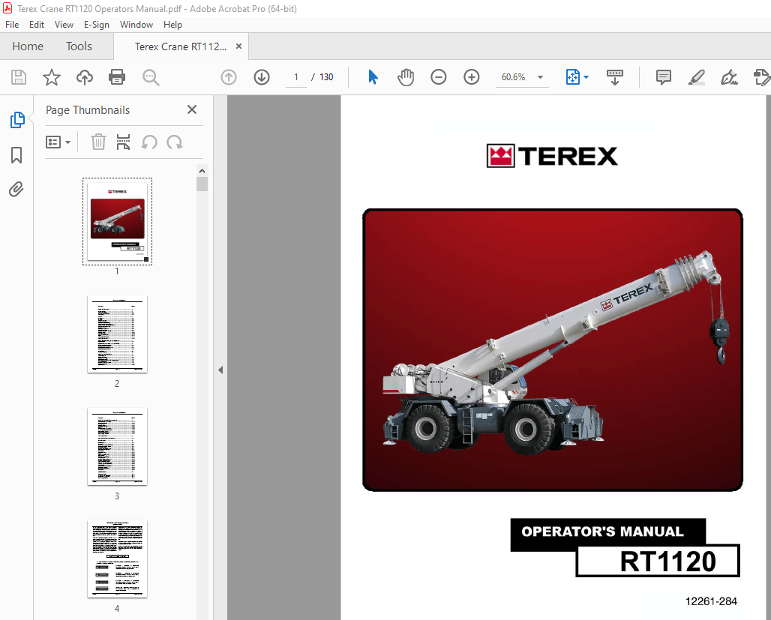Go to next page with down arrow
This screenshot has height=620, width=771.
(x=262, y=77)
